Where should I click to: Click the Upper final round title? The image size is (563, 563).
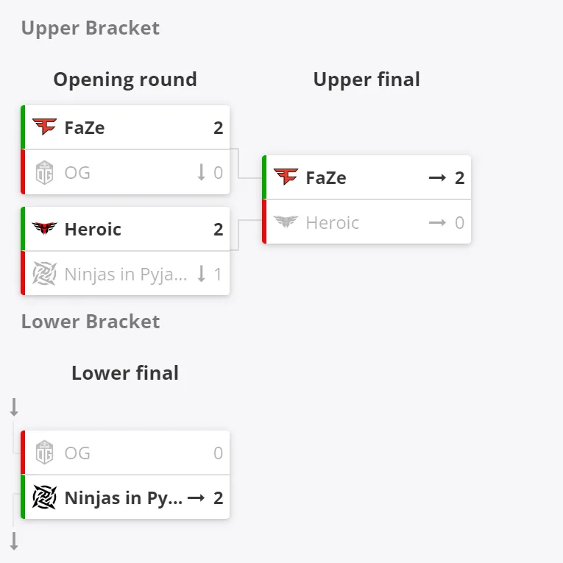coord(367,79)
